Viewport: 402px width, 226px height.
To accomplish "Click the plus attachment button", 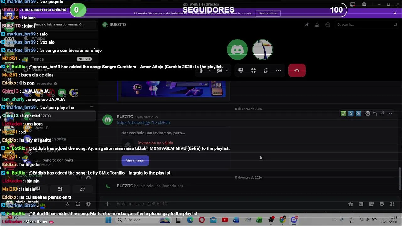I will click(x=107, y=204).
